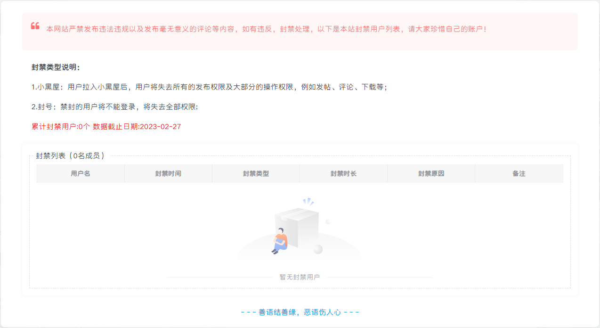Click the gray box in empty illustration
600x328 pixels.
[298, 225]
